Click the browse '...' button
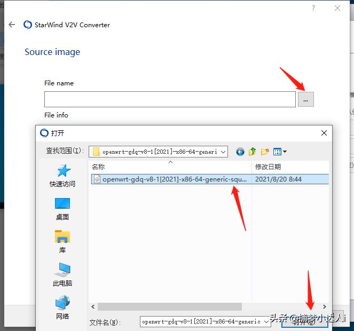 pos(306,99)
